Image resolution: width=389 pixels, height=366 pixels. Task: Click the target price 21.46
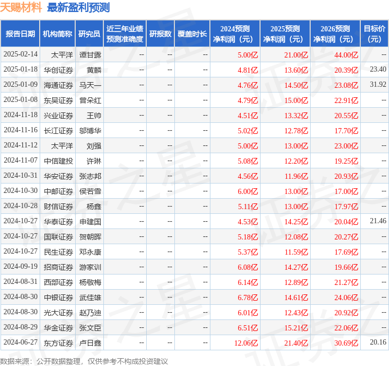[x=378, y=221]
